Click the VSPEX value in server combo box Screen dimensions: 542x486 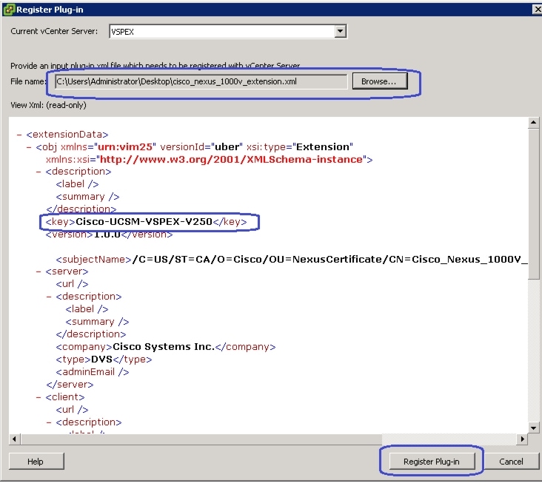[122, 32]
